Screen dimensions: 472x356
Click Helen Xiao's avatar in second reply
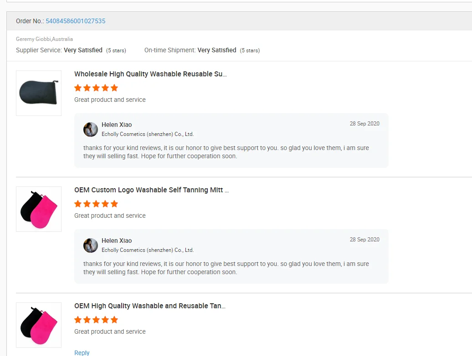pos(91,246)
